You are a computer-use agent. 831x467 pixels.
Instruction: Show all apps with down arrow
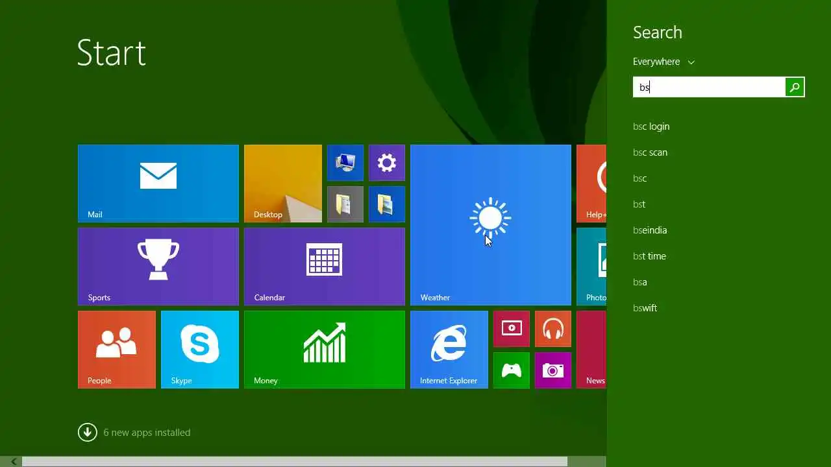[88, 432]
